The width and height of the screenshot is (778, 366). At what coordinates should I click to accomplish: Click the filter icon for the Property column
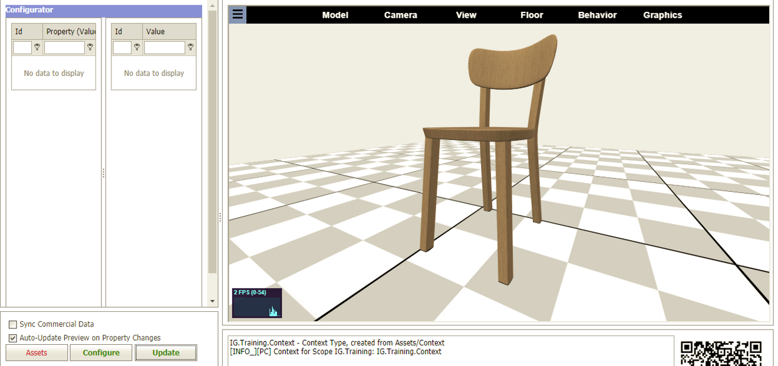[90, 48]
